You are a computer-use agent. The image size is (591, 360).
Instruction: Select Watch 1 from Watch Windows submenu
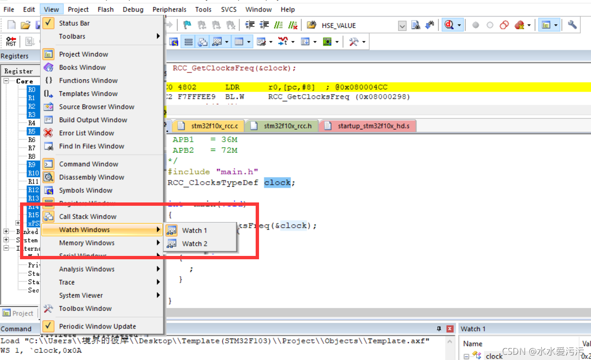tap(200, 231)
